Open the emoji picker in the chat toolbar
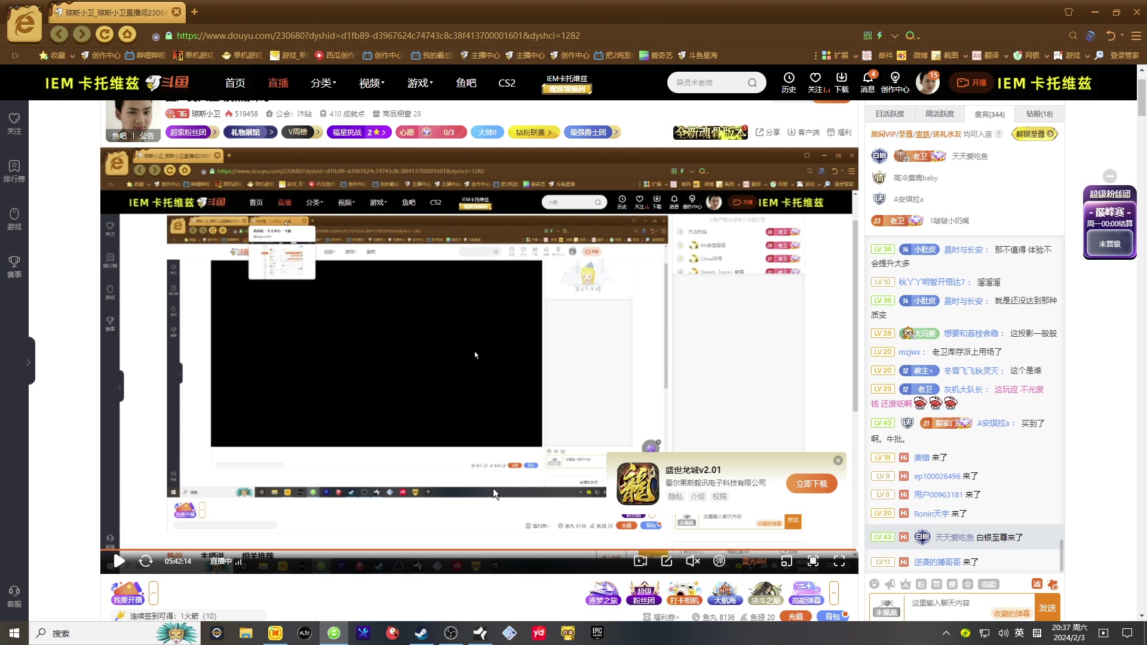The width and height of the screenshot is (1147, 645). pos(875,583)
